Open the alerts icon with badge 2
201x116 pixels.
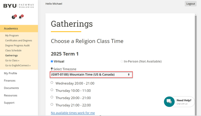click(14, 17)
